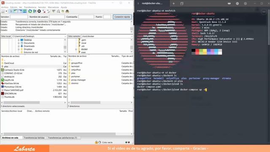Open the Archivo menu
270x152 pixels.
[x=5, y=7]
